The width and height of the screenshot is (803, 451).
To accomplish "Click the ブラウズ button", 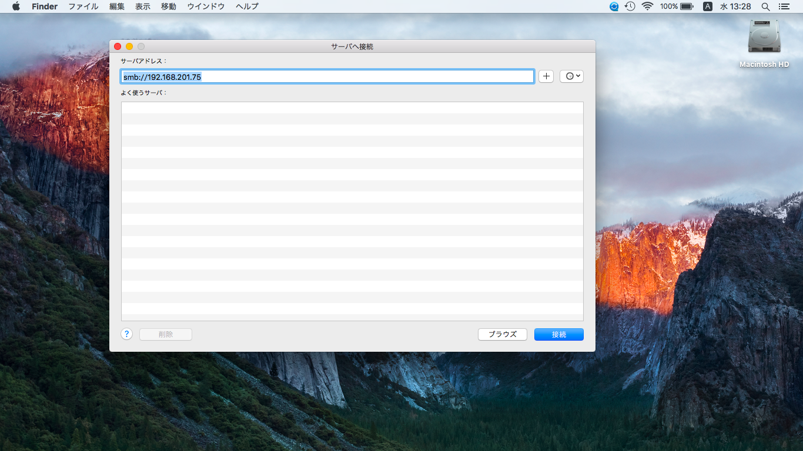I will coord(503,334).
